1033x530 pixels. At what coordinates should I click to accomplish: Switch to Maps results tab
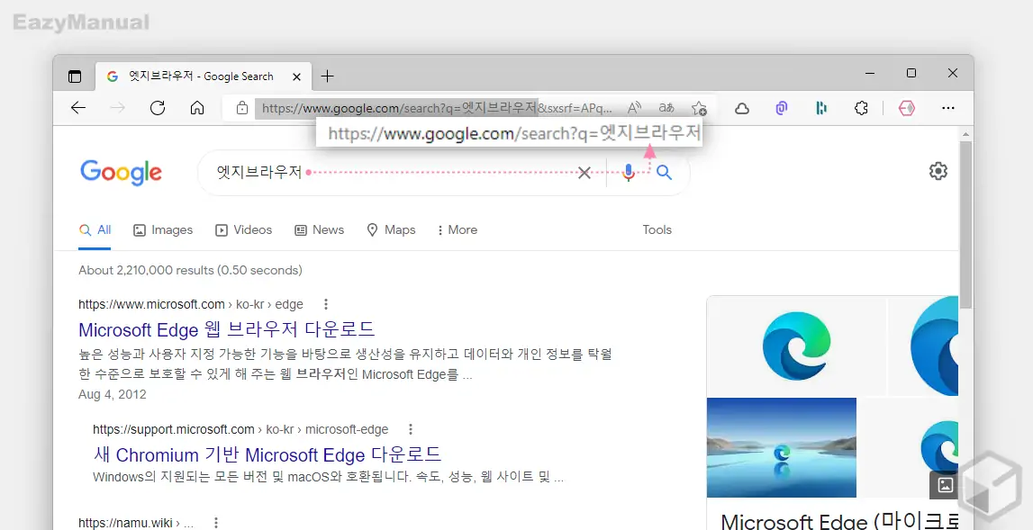tap(392, 229)
